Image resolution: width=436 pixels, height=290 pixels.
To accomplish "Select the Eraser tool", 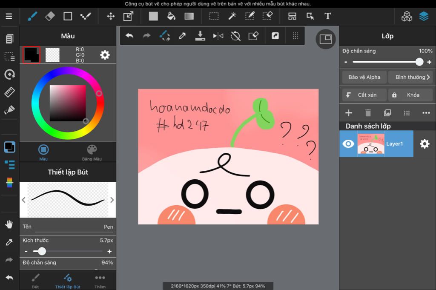I will coord(50,16).
